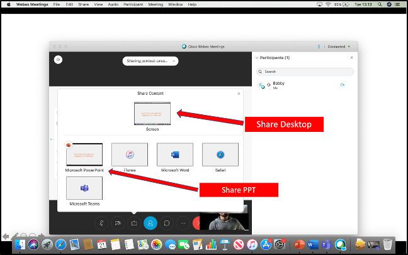This screenshot has height=255, width=408.
Task: Open the Edit menu
Action: (69, 4)
